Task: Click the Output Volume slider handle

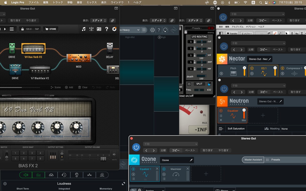Action: point(103,159)
